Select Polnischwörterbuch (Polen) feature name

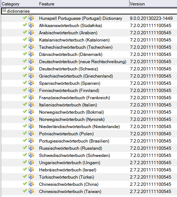click(67, 134)
